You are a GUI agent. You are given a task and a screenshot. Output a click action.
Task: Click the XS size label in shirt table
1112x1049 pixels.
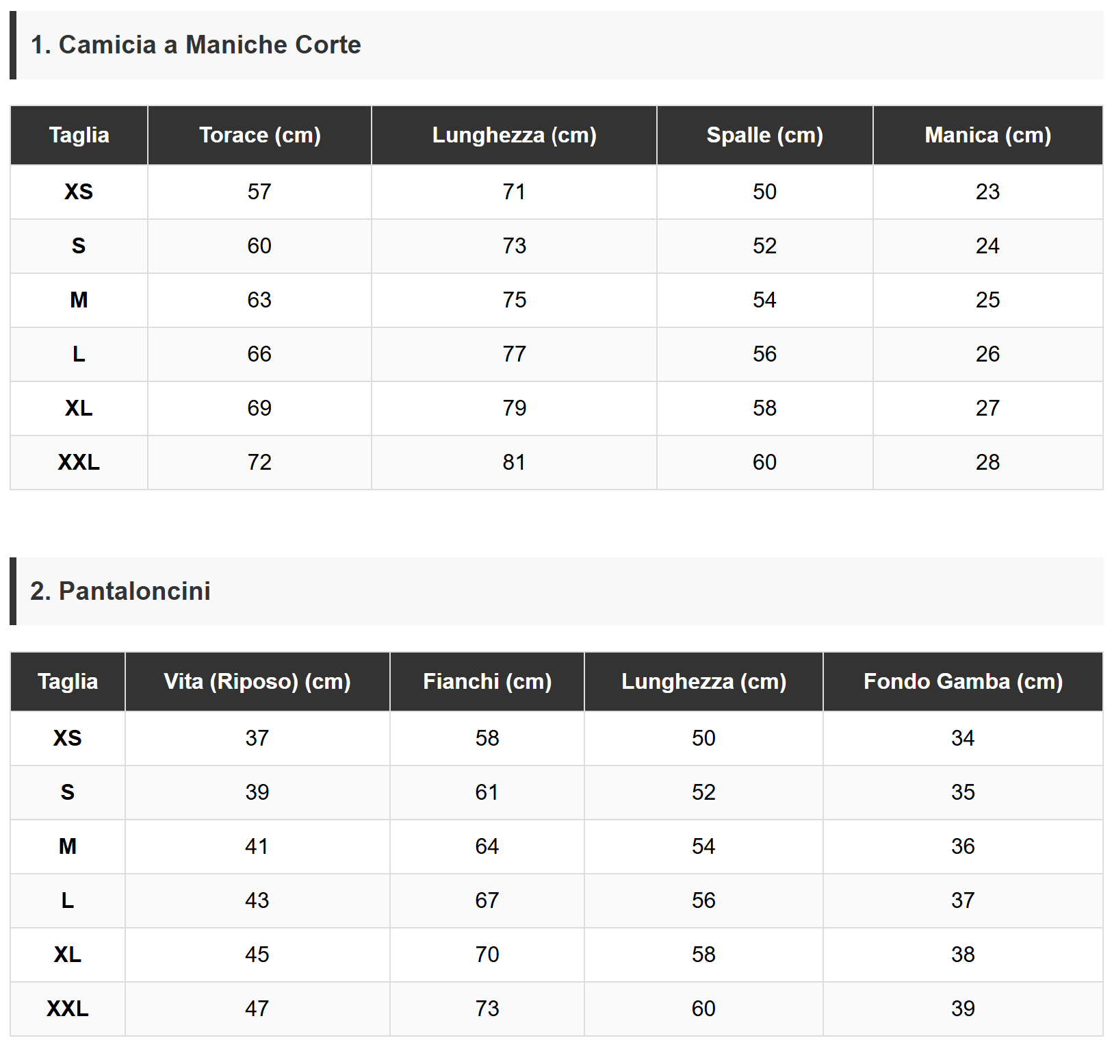click(x=79, y=192)
